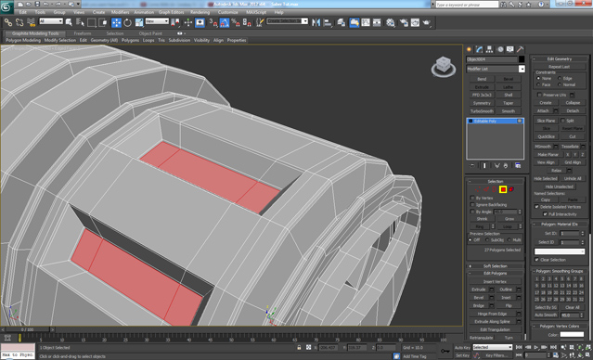593x360 pixels.
Task: Switch to the Hierarchy panel
Action: tap(489, 49)
